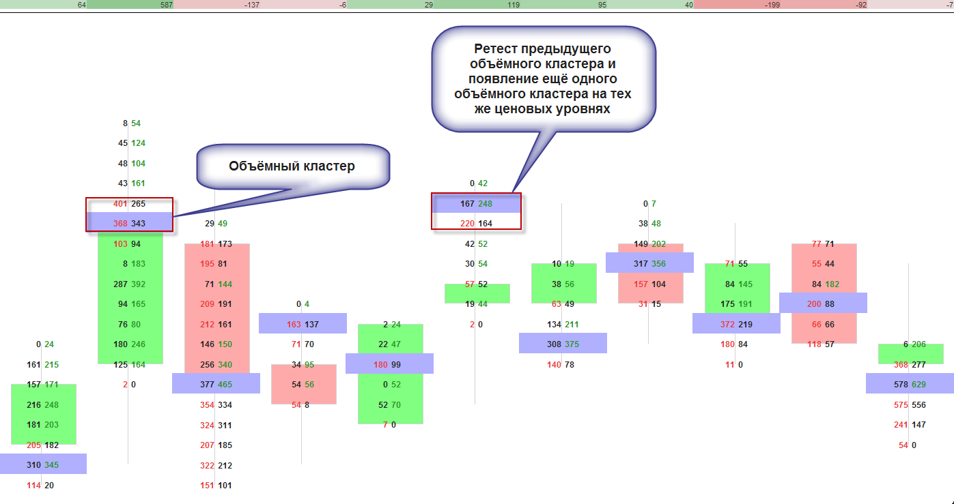Select the blue 180 99 cluster row
Screen dimensions: 954x504
click(389, 364)
